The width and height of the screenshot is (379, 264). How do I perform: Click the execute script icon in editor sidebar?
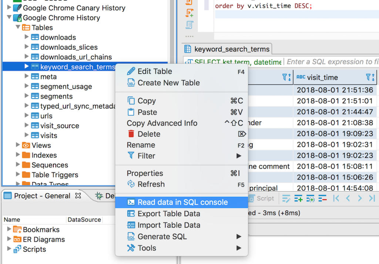tap(189, 3)
